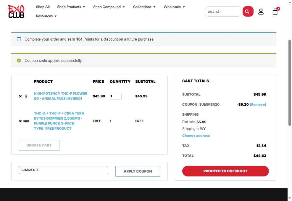Expand the Wholesale menu
The image size is (292, 201).
[174, 7]
